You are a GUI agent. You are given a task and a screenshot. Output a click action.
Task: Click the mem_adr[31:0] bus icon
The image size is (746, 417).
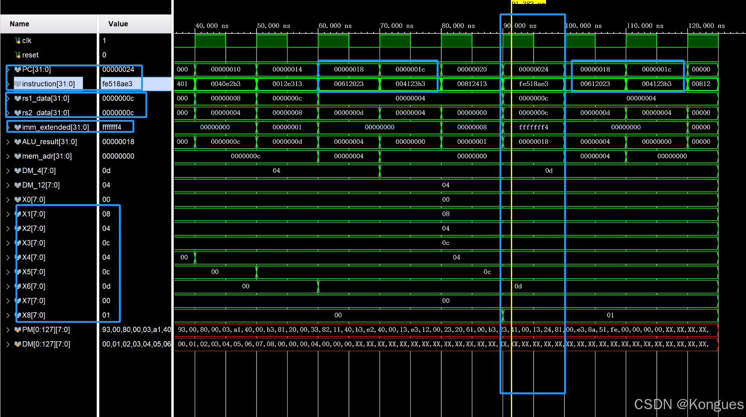pos(18,156)
